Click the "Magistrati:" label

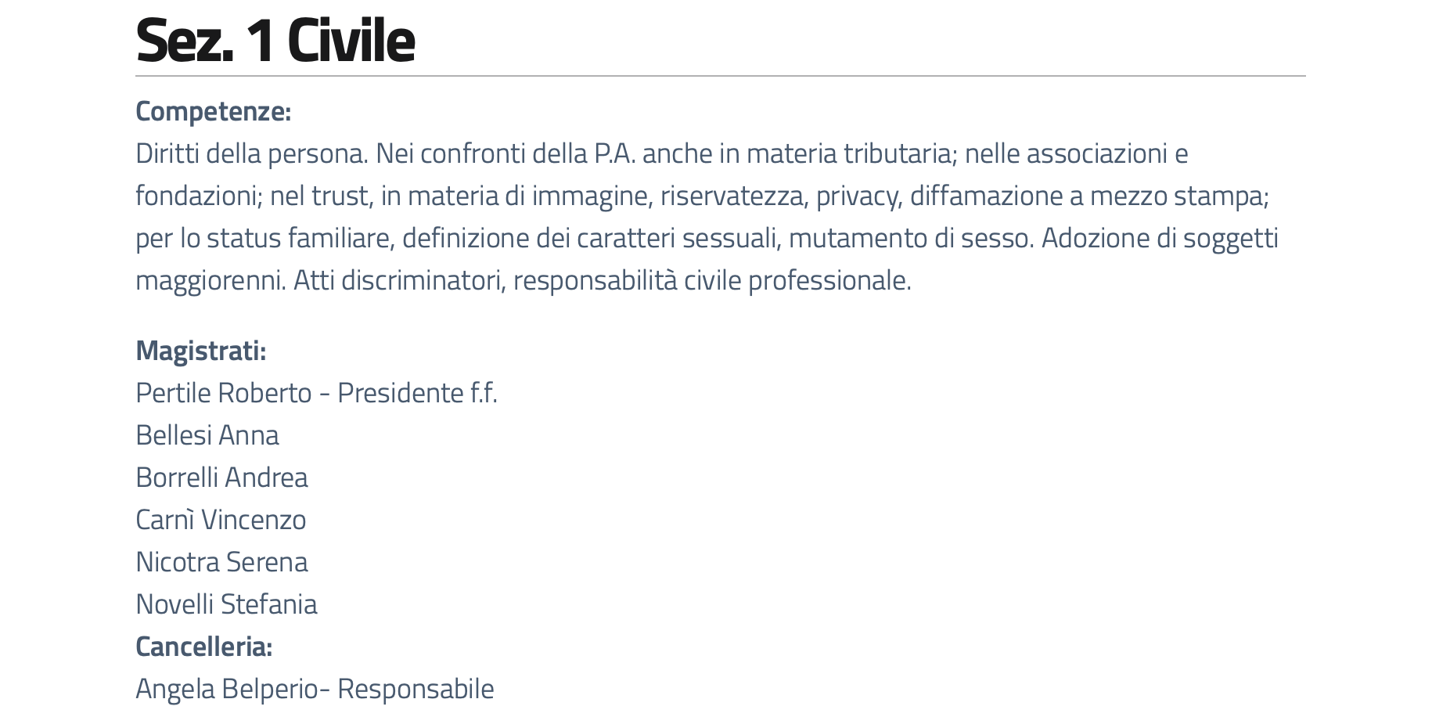tap(200, 351)
